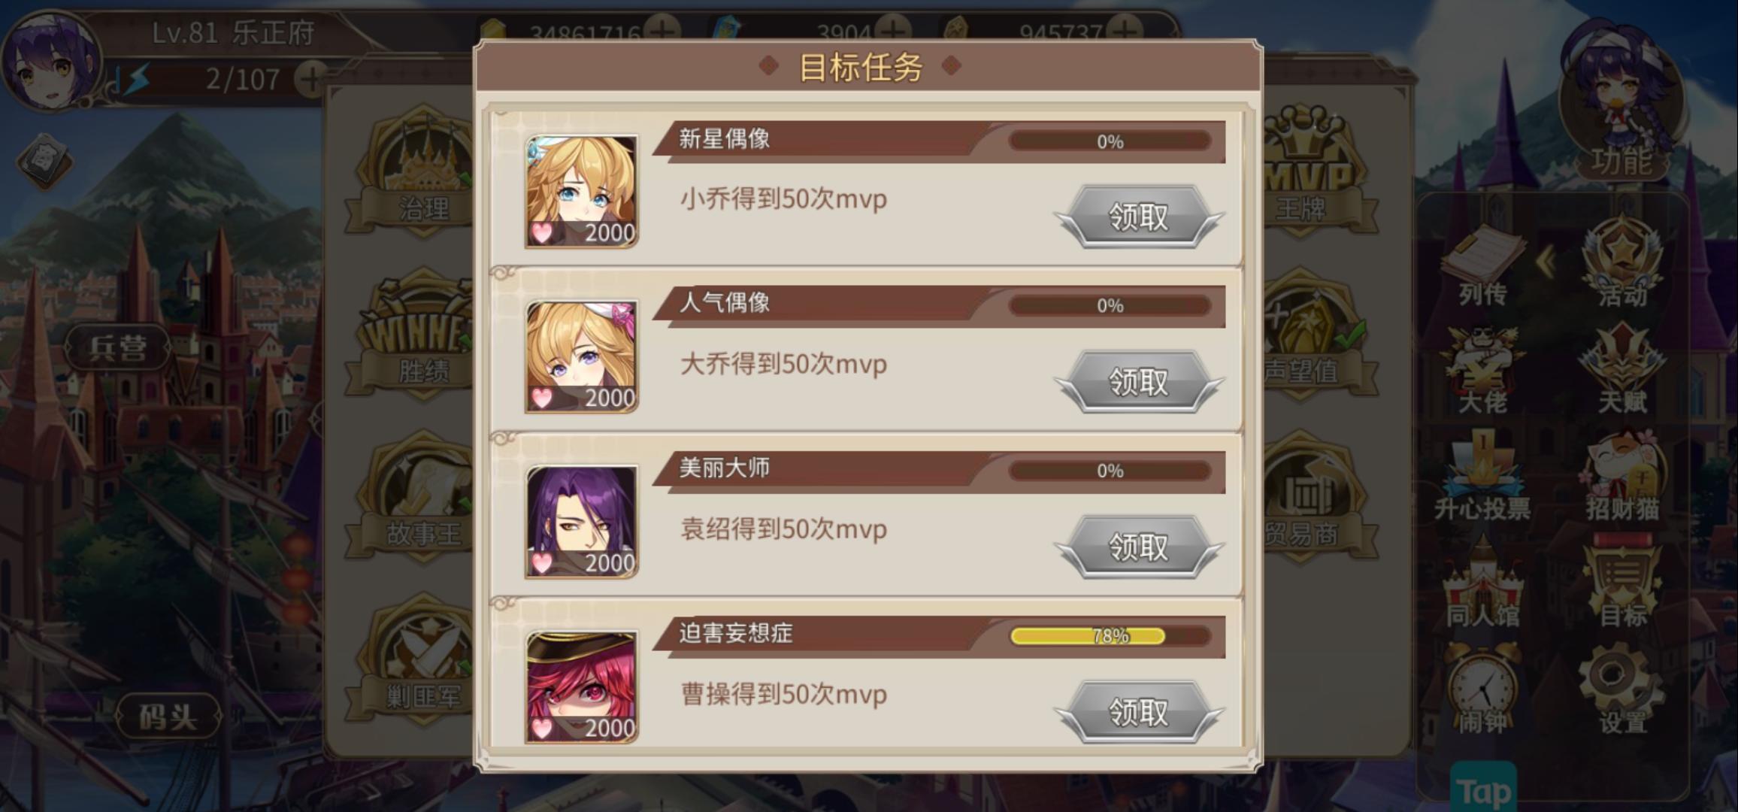Open the 天赋 talent icon
The height and width of the screenshot is (812, 1738).
(x=1622, y=368)
